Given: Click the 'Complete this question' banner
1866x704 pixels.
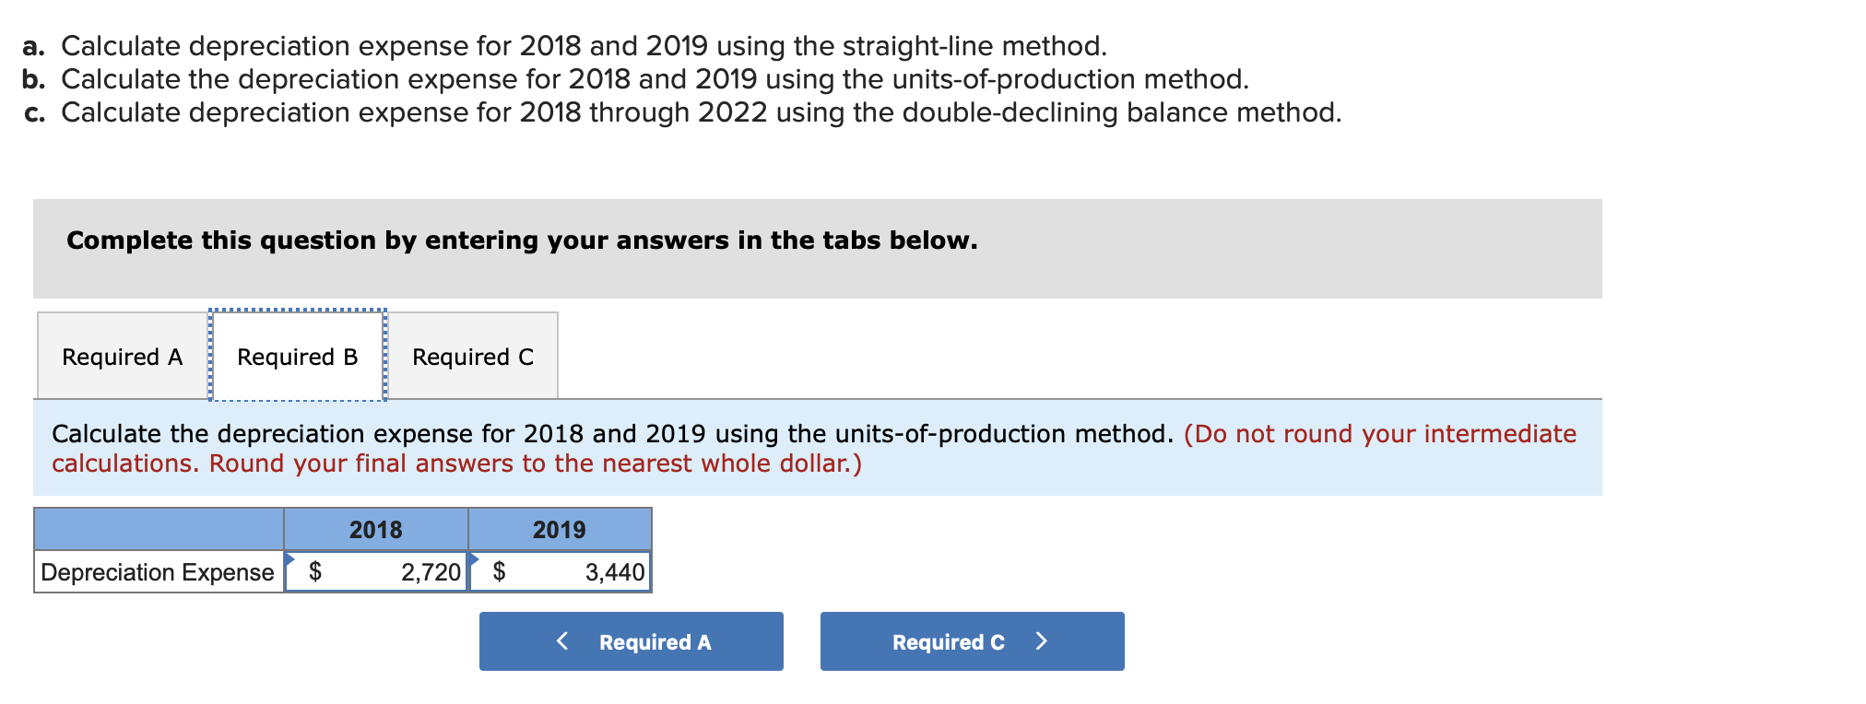Looking at the screenshot, I should [x=522, y=241].
